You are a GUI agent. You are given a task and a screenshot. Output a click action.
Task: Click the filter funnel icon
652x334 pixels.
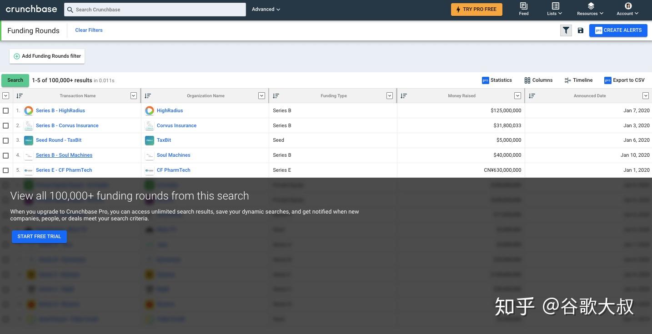(566, 30)
